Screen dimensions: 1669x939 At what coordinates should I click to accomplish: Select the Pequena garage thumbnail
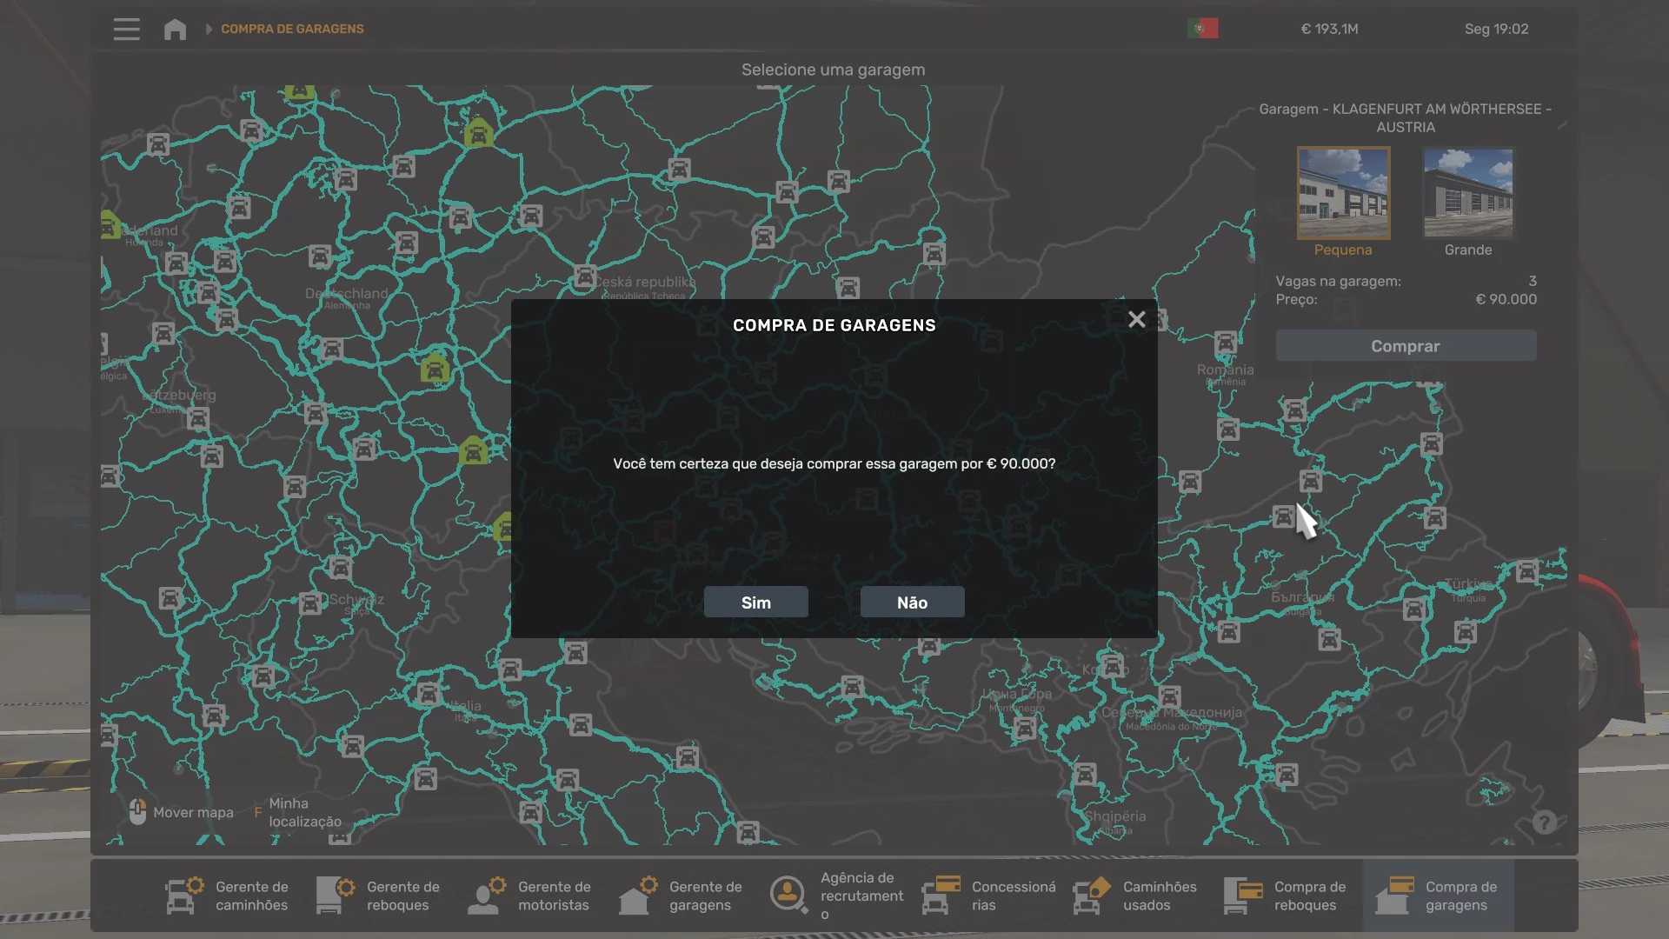(1343, 193)
